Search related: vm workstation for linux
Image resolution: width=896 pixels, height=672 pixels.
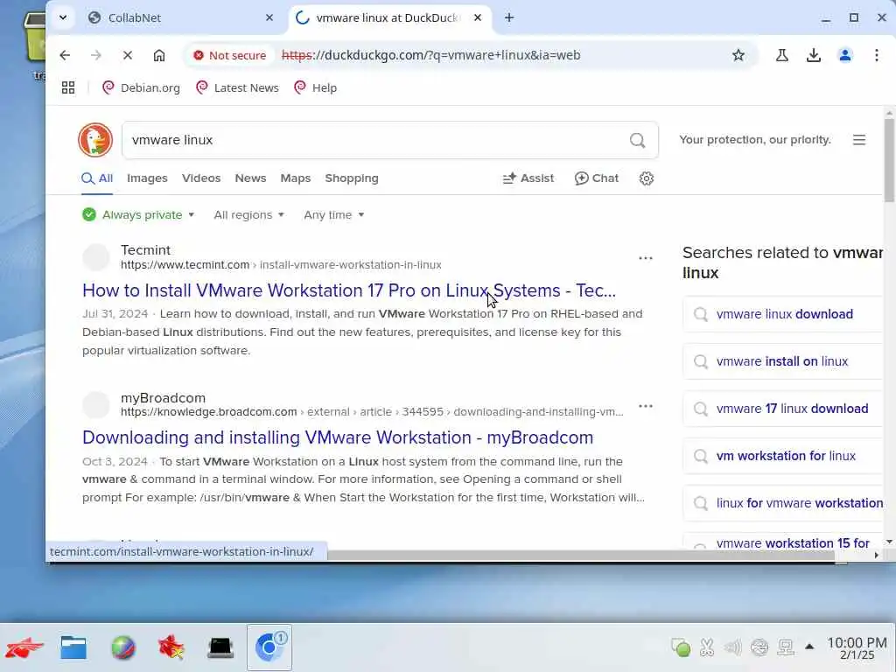[x=783, y=456]
